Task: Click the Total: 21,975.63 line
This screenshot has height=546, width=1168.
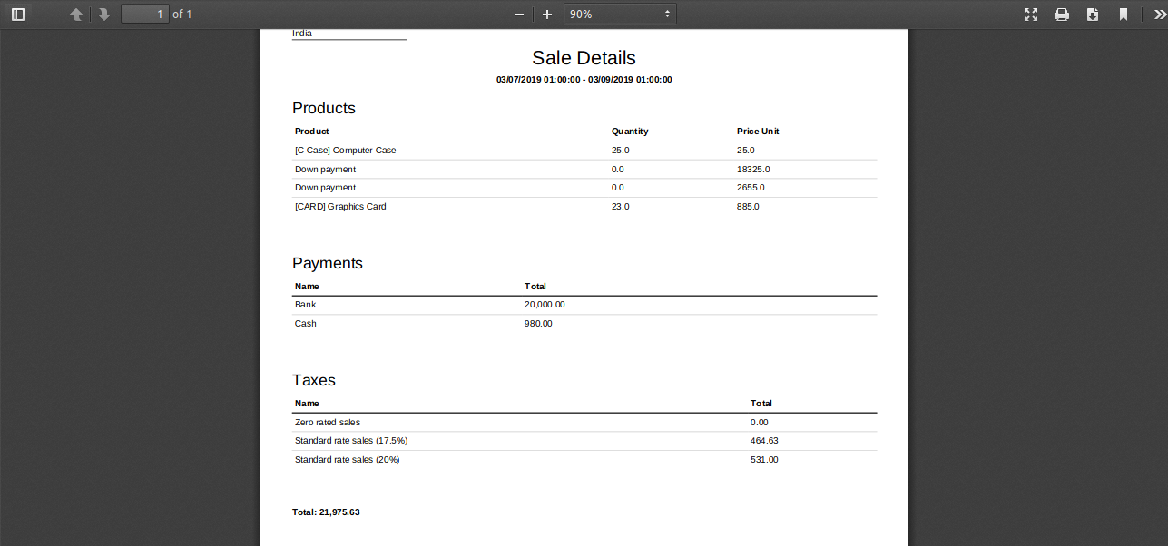Action: [326, 512]
